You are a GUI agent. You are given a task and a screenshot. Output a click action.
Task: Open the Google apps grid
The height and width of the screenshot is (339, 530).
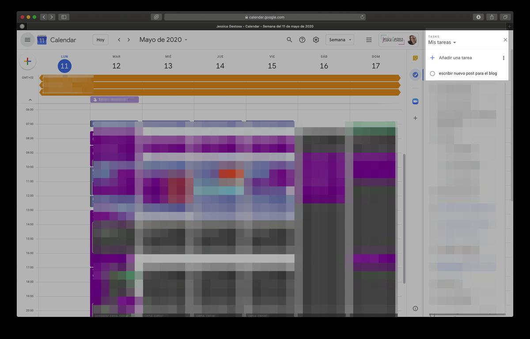coord(369,40)
